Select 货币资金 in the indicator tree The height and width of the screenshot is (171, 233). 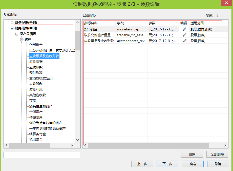coord(36,45)
